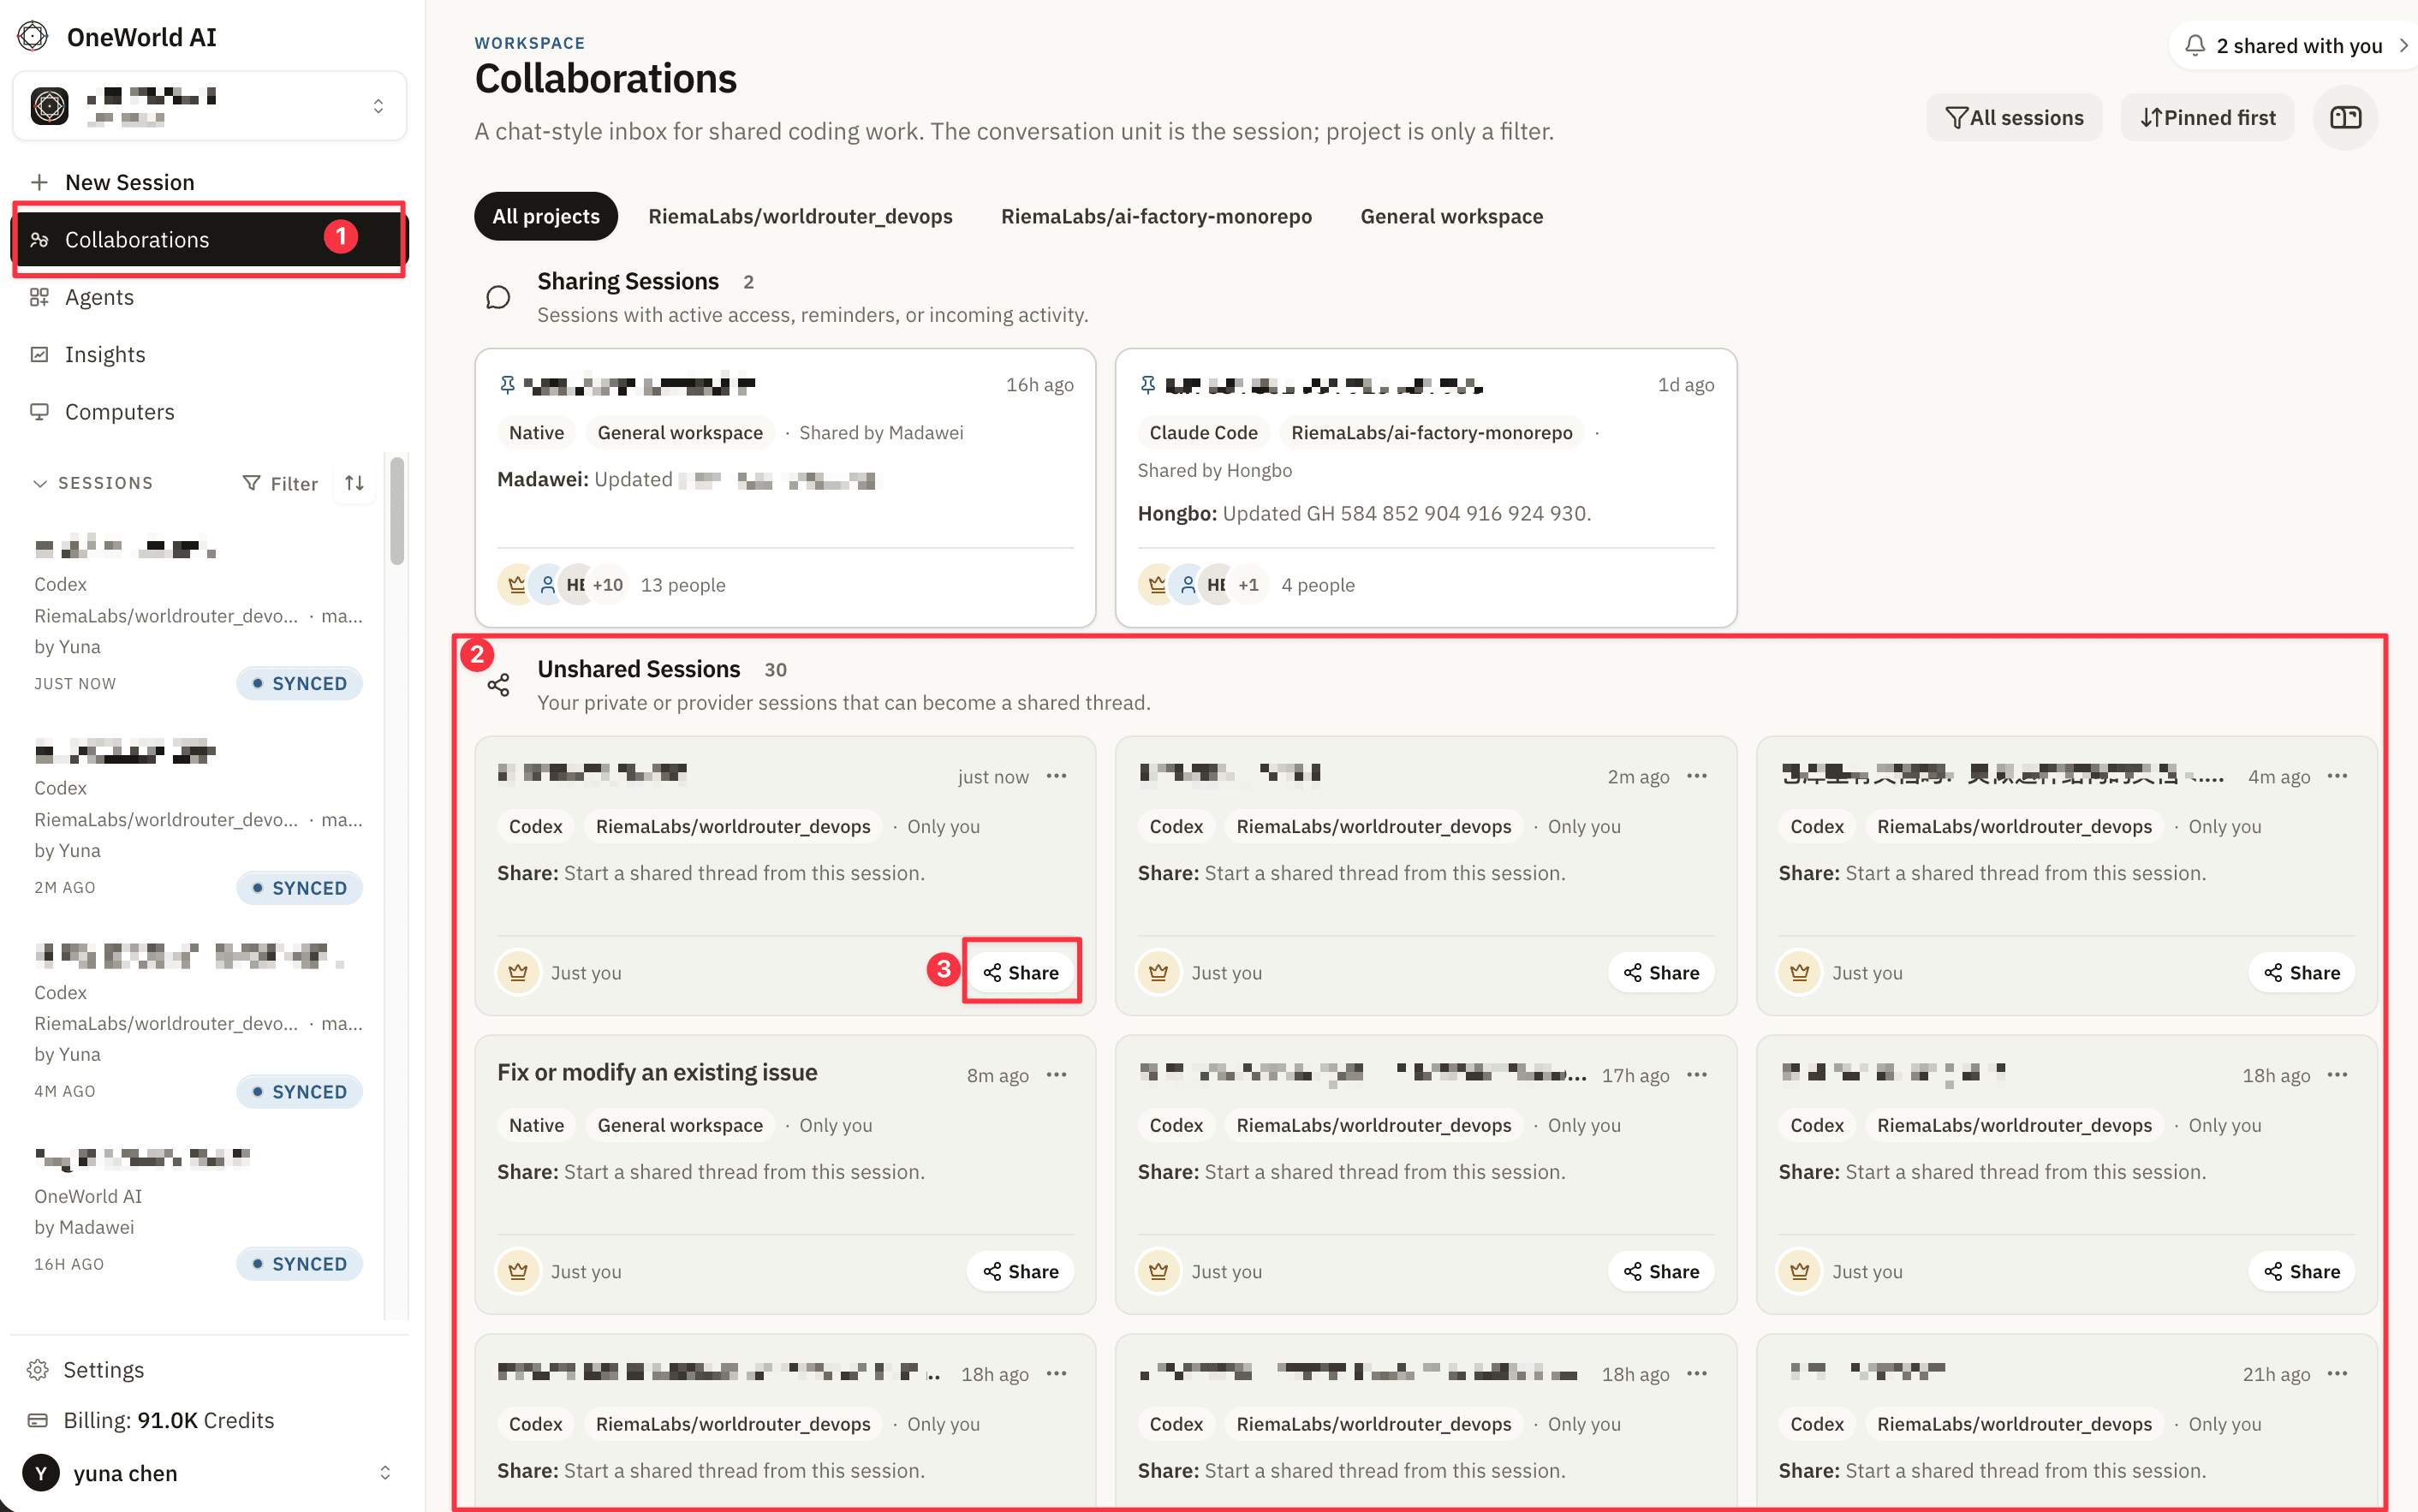Expand the yuna chen account menu
Screen dimensions: 2418x1512
click(209, 1472)
